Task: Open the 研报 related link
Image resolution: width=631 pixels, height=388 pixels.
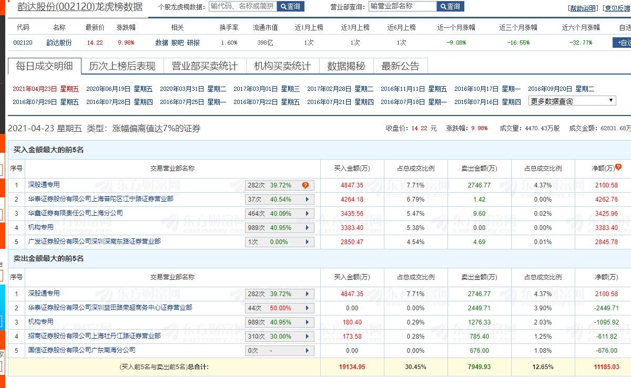Action: coord(193,43)
